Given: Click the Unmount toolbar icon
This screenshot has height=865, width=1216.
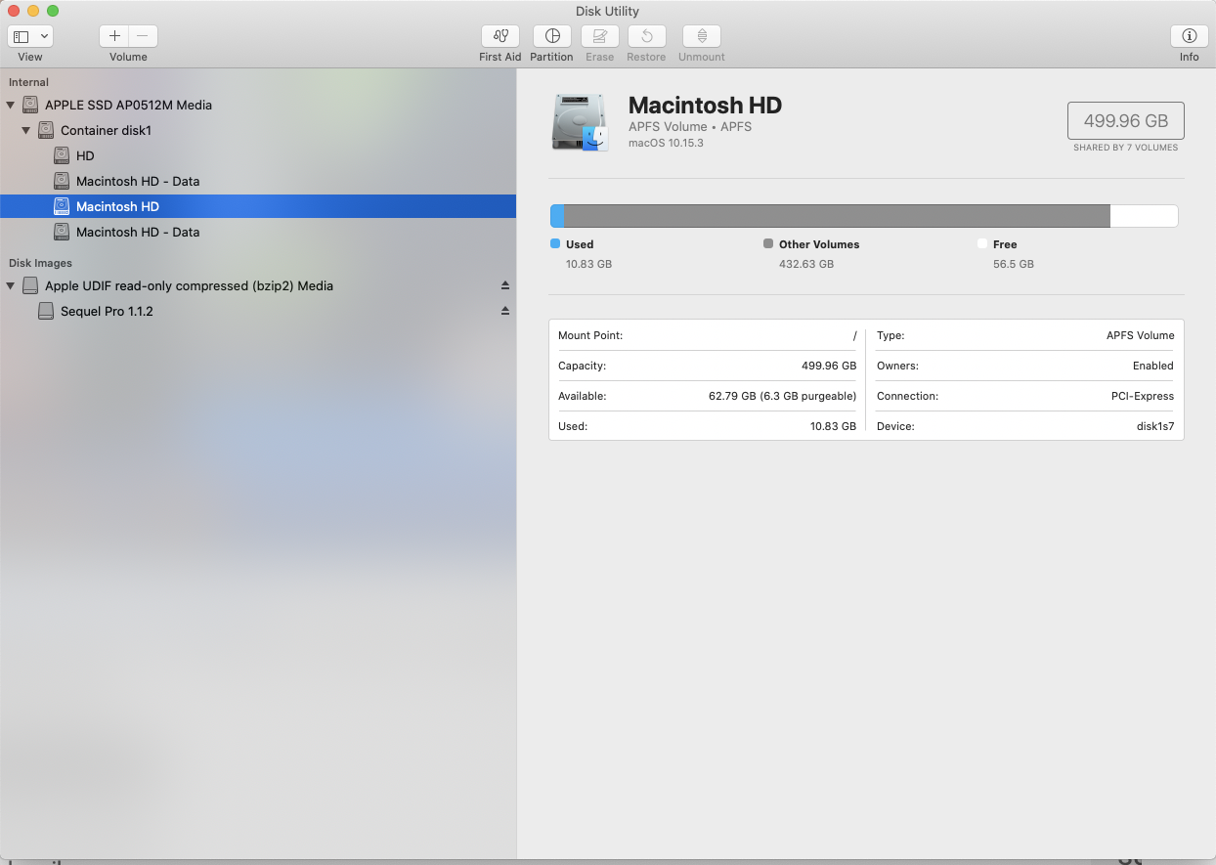Looking at the screenshot, I should pos(702,36).
